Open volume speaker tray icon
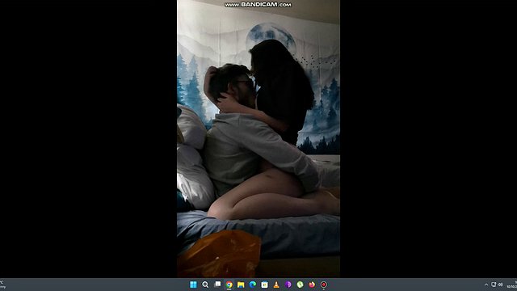Image resolution: width=517 pixels, height=291 pixels. click(x=500, y=285)
